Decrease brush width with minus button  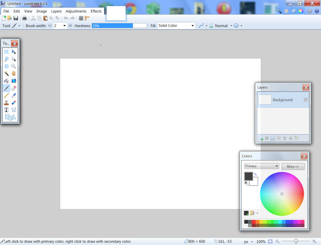[x=50, y=26]
